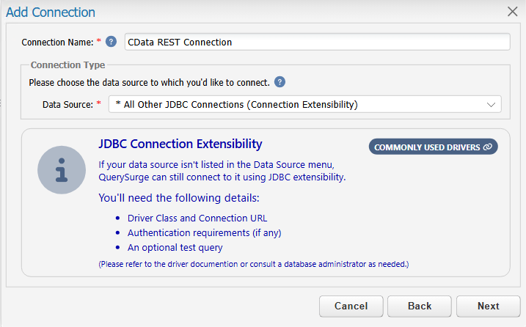Screen dimensions: 526x327
Task: Click the Authentication requirements bullet item
Action: tap(204, 232)
